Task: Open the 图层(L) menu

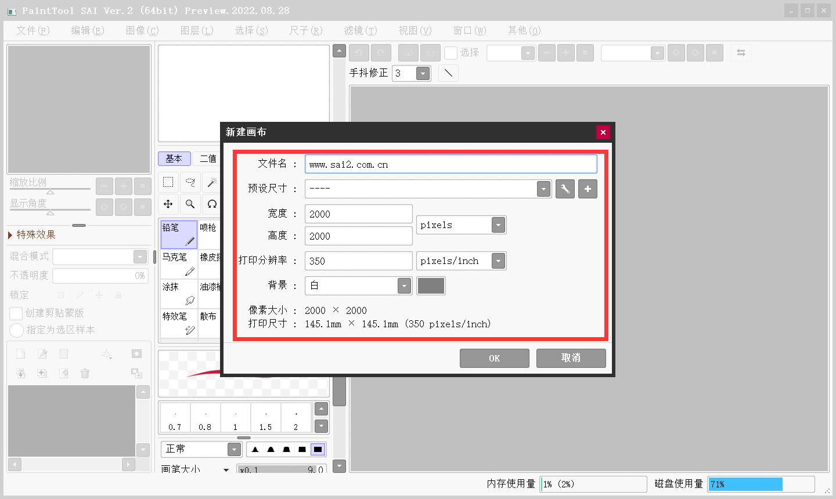Action: [x=197, y=30]
